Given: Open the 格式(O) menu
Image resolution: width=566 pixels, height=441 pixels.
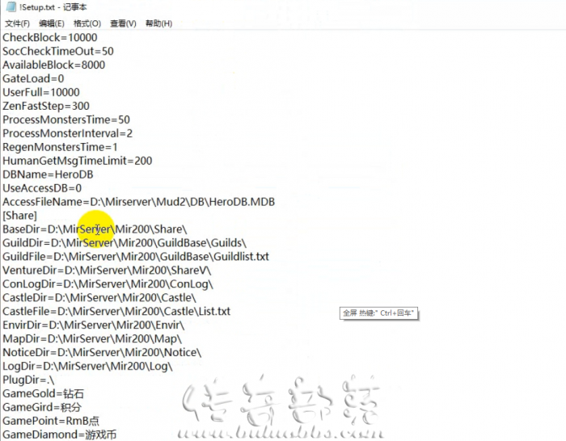Looking at the screenshot, I should click(87, 23).
